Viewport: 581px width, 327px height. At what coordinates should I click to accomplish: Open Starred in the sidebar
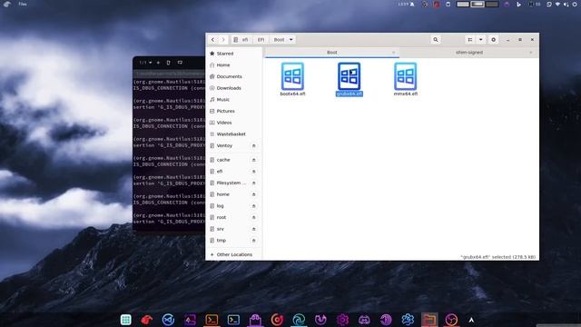pyautogui.click(x=234, y=54)
